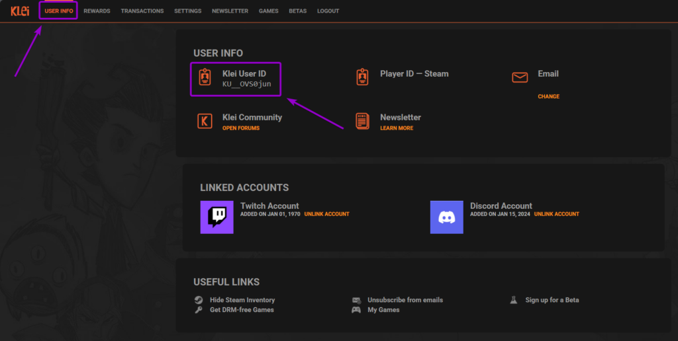This screenshot has width=678, height=341.
Task: Open the My Games link
Action: 383,310
